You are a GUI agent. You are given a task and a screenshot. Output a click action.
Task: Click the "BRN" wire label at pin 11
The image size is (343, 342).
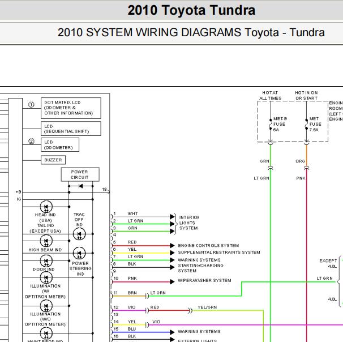pyautogui.click(x=132, y=293)
